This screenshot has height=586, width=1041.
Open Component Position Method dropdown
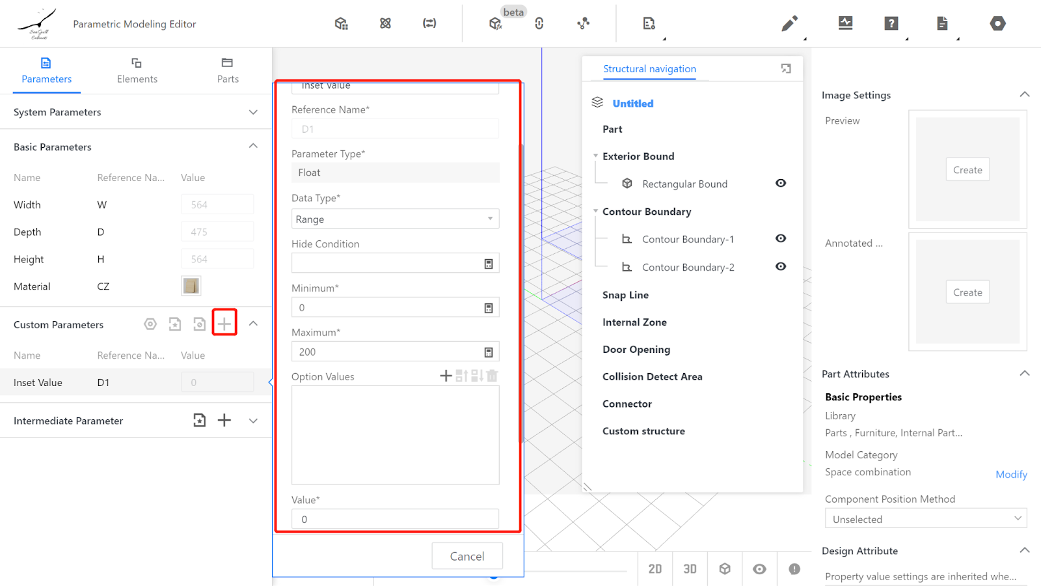tap(926, 518)
